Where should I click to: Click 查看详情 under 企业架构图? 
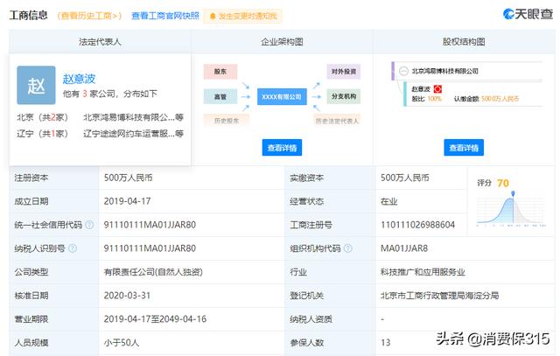point(282,148)
